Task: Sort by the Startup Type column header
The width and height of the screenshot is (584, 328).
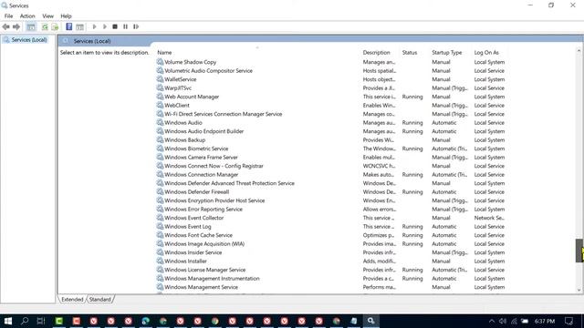Action: (x=447, y=53)
